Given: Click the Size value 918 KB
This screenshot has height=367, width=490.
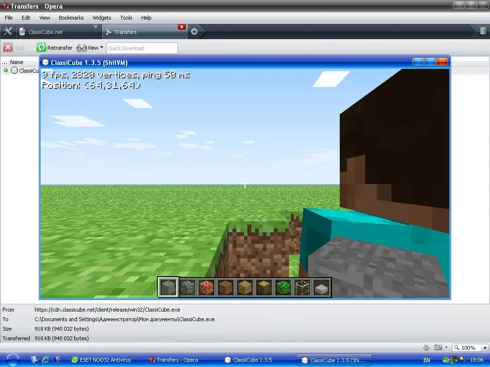Looking at the screenshot, I should pos(62,329).
